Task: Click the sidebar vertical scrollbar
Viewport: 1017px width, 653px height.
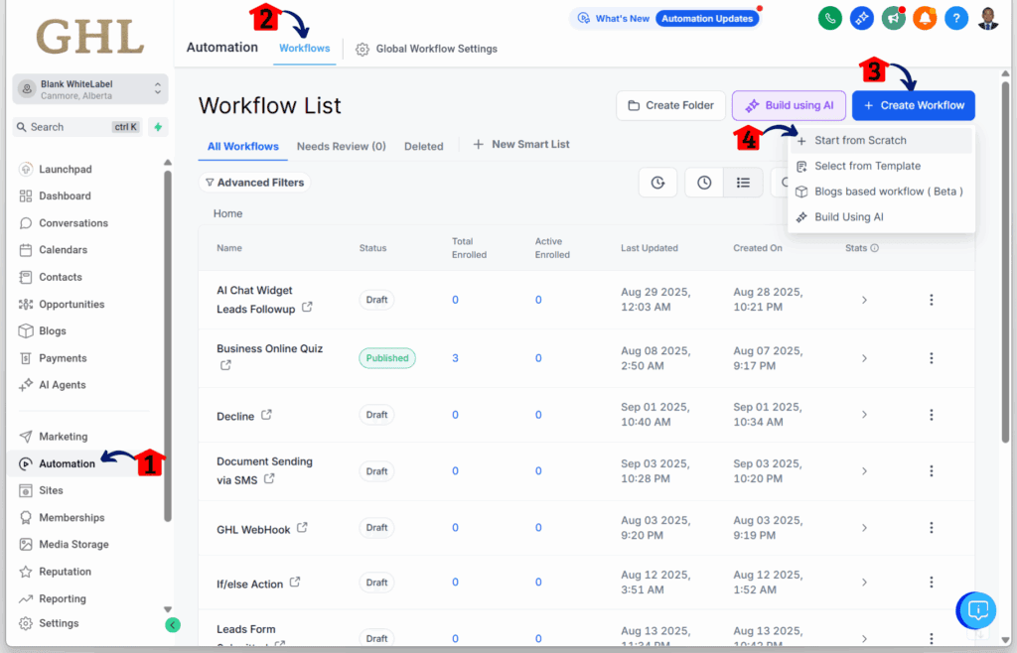Action: pyautogui.click(x=168, y=346)
